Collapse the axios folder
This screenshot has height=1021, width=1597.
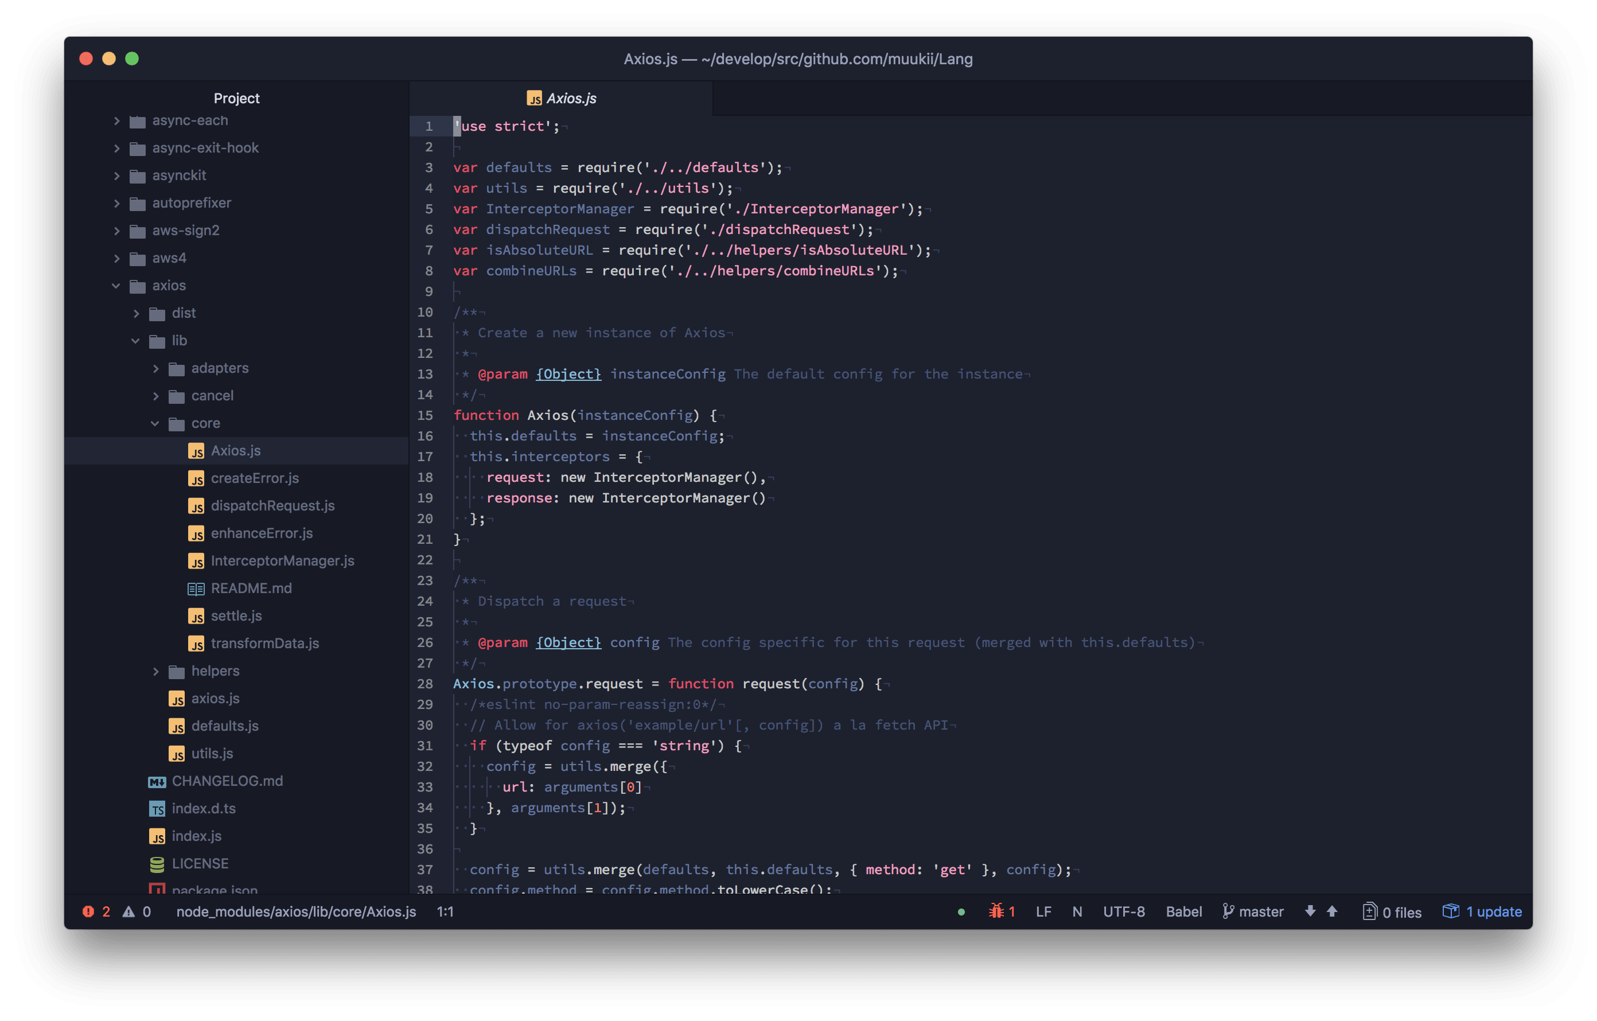[116, 286]
